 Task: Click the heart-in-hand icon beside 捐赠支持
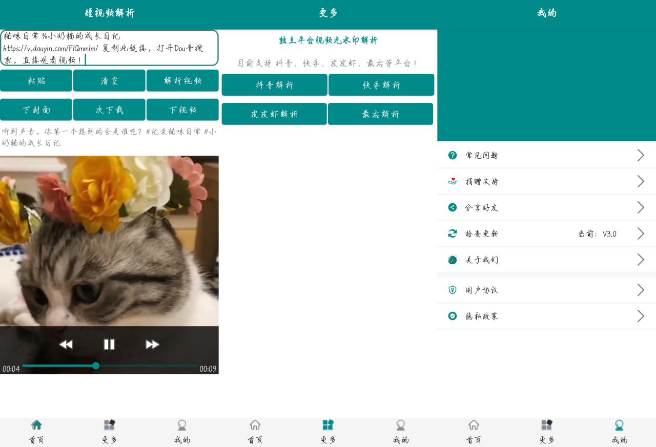[x=453, y=181]
